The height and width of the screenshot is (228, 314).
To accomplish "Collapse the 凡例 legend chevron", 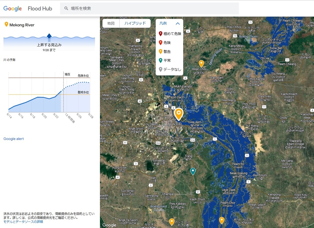I will coord(178,24).
